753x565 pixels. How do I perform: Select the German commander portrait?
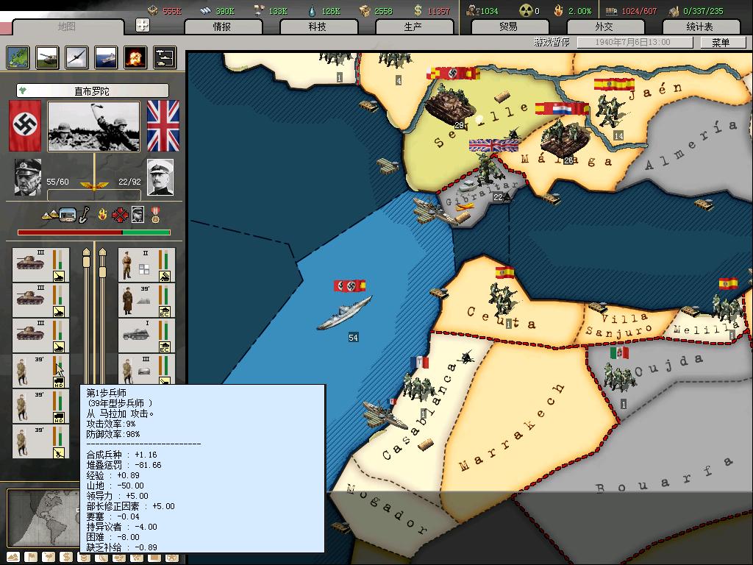pos(28,177)
